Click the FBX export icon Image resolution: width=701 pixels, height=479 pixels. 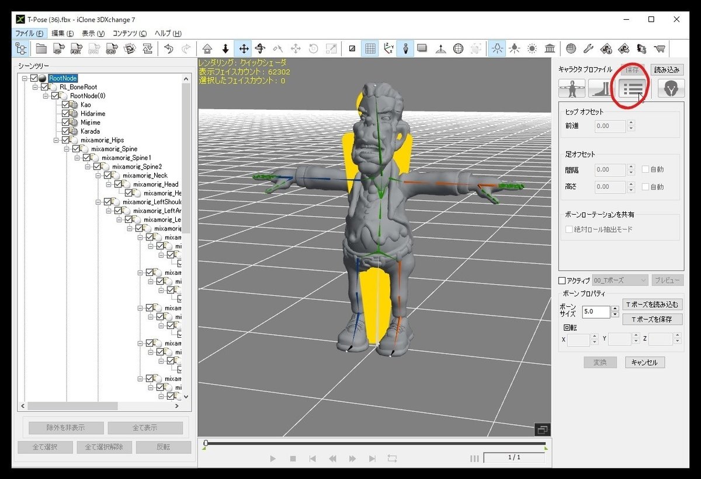pos(76,48)
